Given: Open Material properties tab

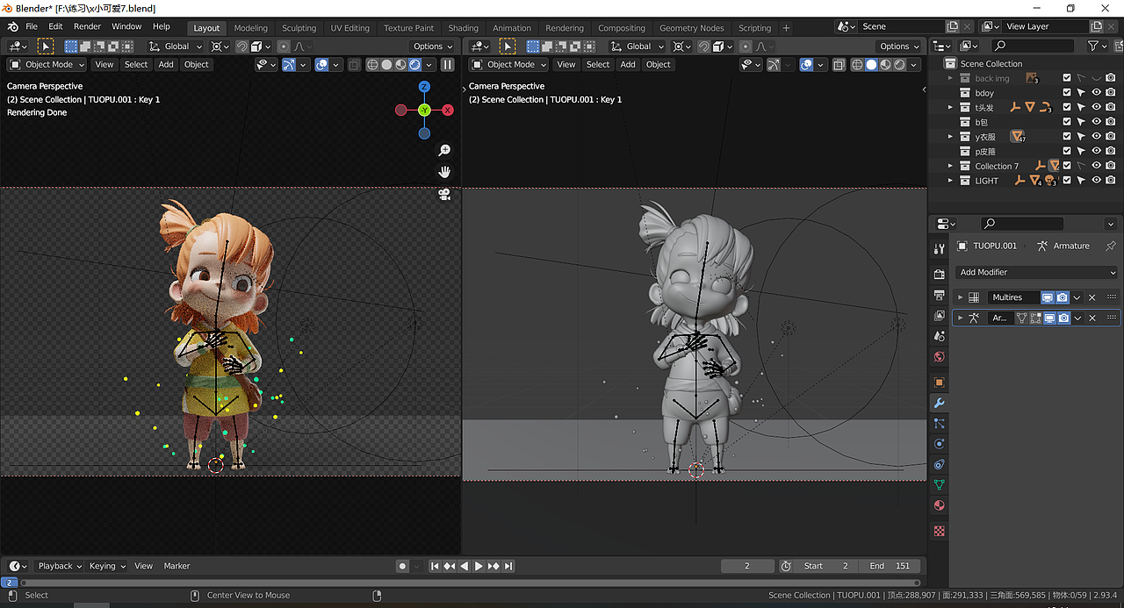Looking at the screenshot, I should 939,506.
